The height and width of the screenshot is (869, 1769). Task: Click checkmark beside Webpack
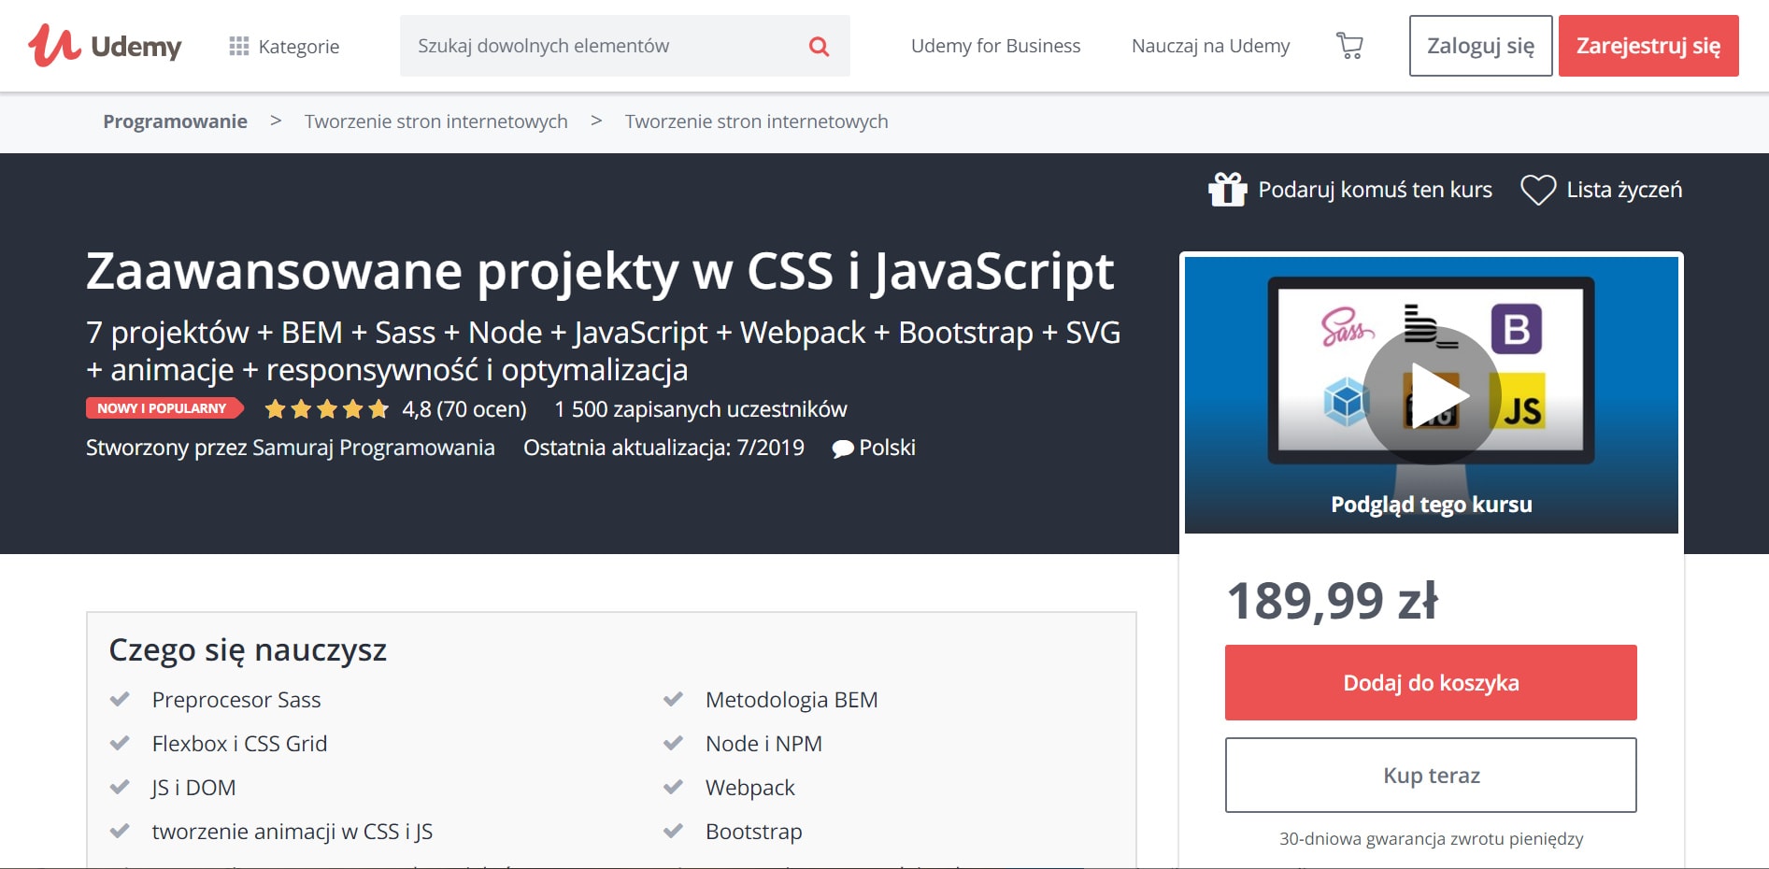[x=673, y=787]
